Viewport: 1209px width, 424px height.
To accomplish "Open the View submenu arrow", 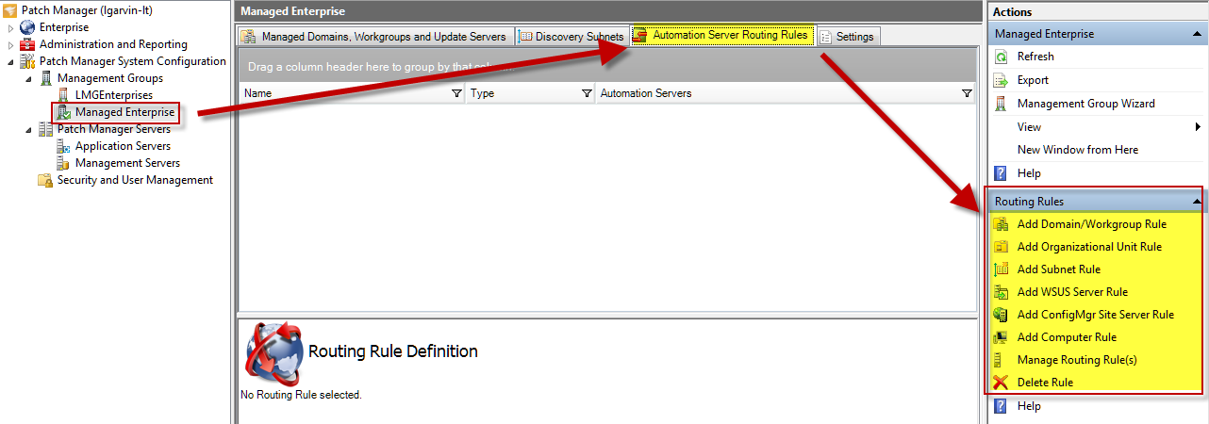I will (x=1198, y=127).
